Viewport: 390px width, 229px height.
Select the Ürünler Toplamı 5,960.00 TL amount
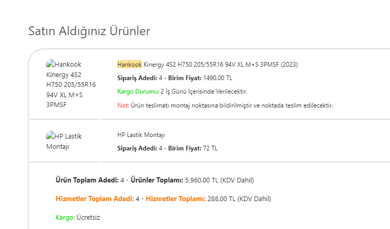click(202, 180)
